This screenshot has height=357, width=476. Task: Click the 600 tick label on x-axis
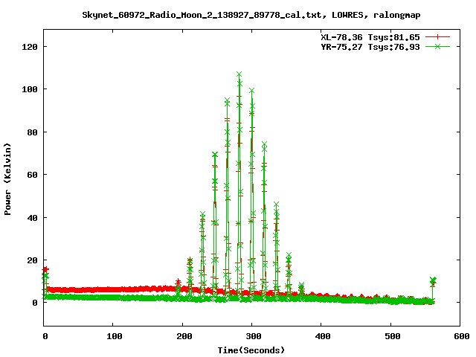[460, 337]
